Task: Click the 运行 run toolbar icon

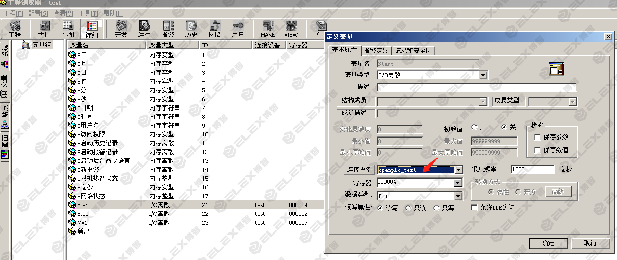Action: pyautogui.click(x=144, y=29)
